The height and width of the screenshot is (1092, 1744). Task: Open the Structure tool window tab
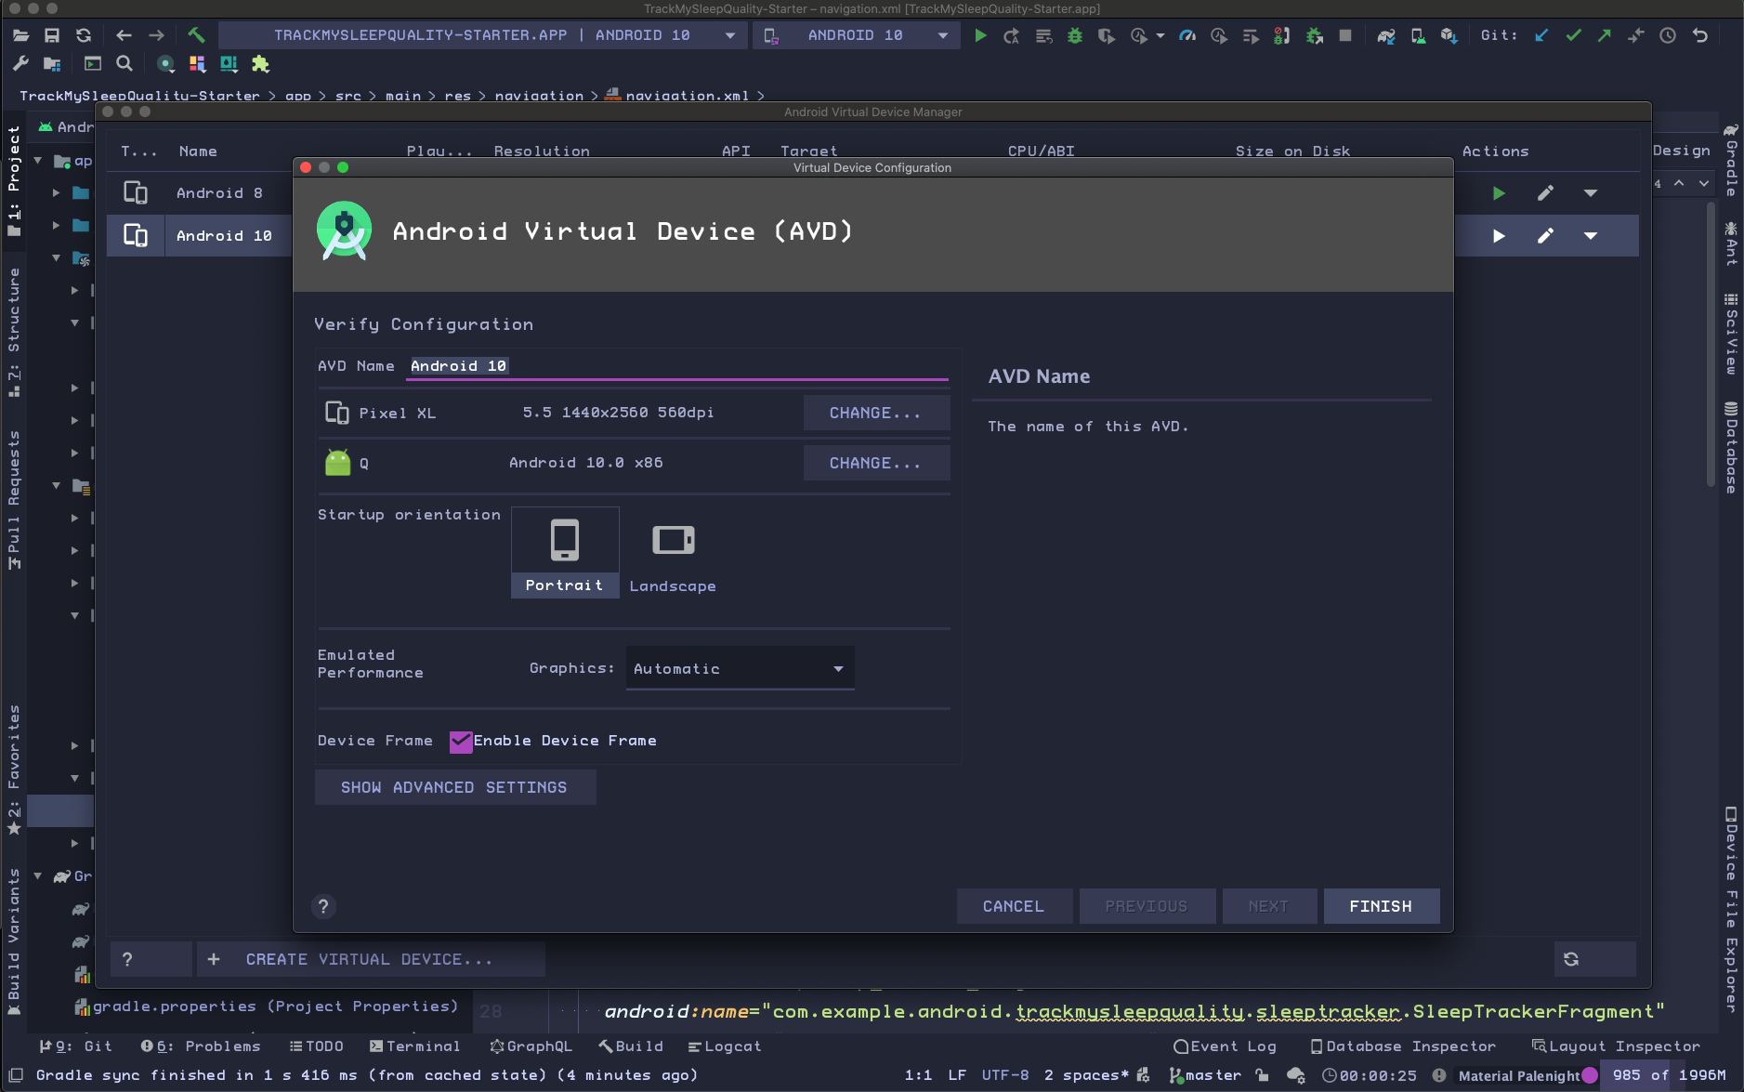point(14,333)
